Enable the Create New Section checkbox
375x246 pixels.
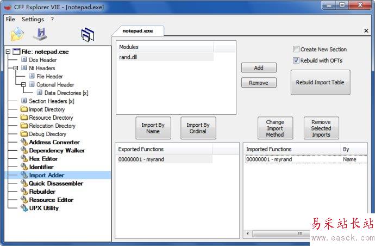tap(296, 49)
